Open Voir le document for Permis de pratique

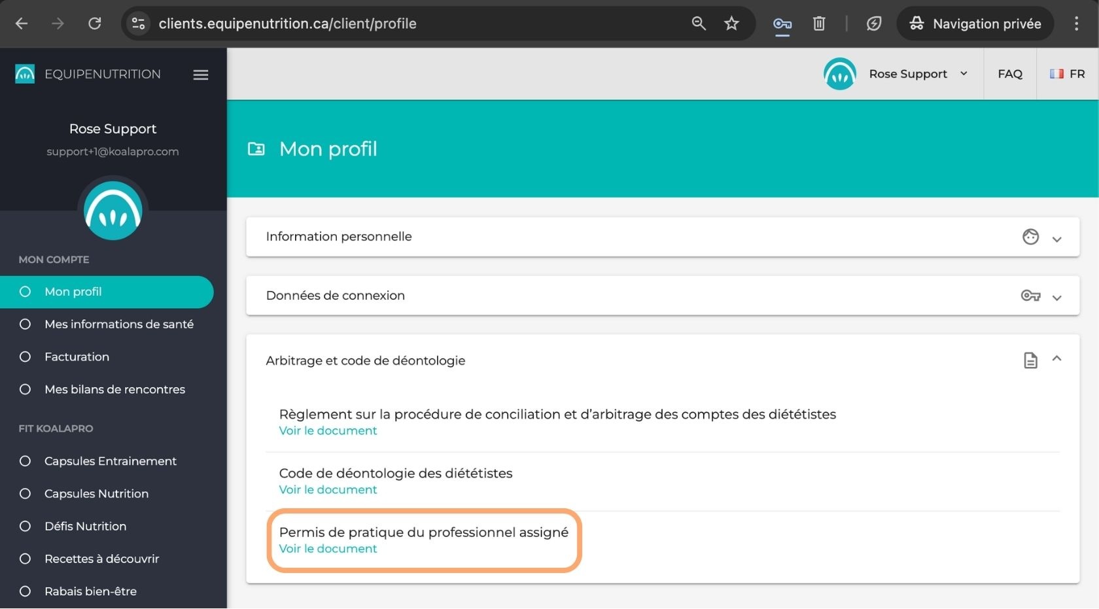(x=328, y=549)
